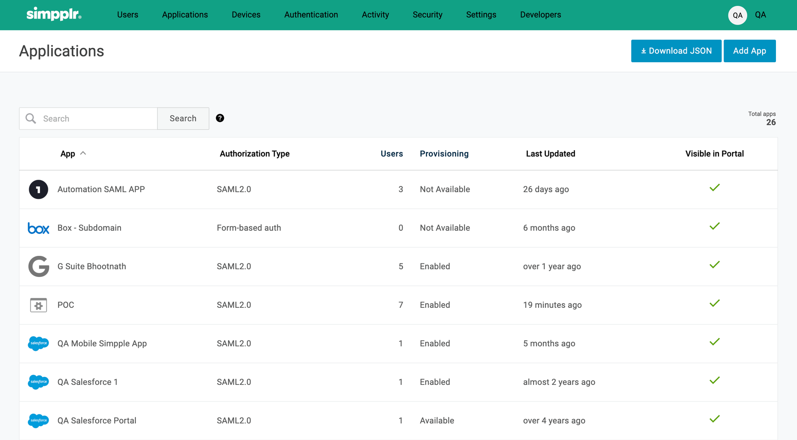This screenshot has width=797, height=440.
Task: Click the Download JSON button
Action: (x=676, y=51)
